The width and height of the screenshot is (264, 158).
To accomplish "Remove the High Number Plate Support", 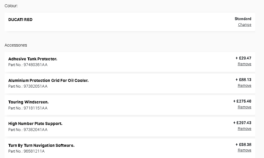I will tap(244, 129).
